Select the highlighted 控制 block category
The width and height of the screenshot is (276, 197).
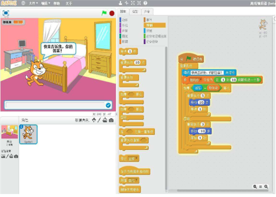[x=155, y=25]
